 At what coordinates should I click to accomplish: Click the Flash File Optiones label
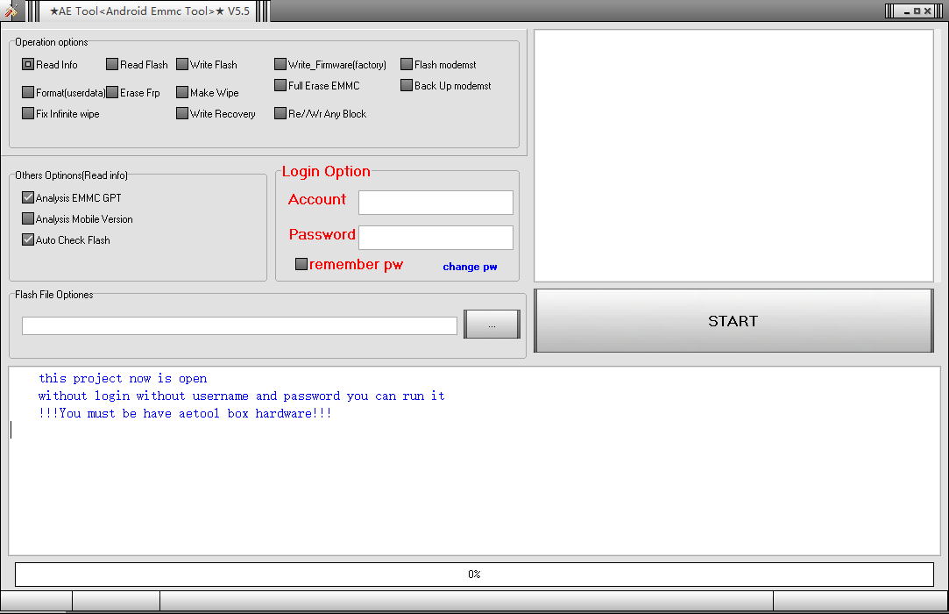pyautogui.click(x=53, y=295)
